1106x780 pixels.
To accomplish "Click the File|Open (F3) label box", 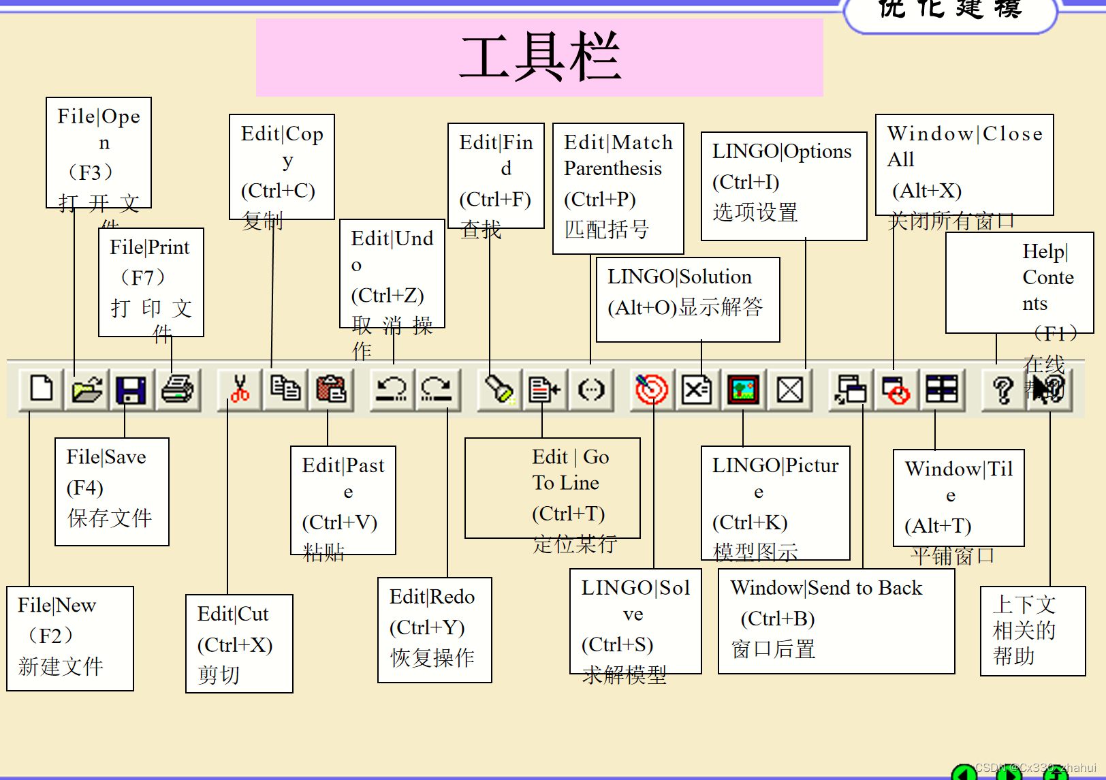I will click(x=99, y=153).
